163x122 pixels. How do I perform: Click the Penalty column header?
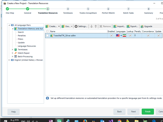(x=138, y=31)
